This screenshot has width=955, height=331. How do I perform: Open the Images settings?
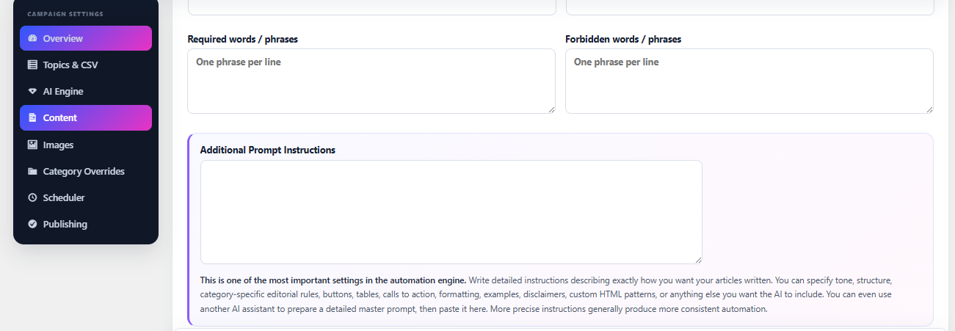coord(86,145)
